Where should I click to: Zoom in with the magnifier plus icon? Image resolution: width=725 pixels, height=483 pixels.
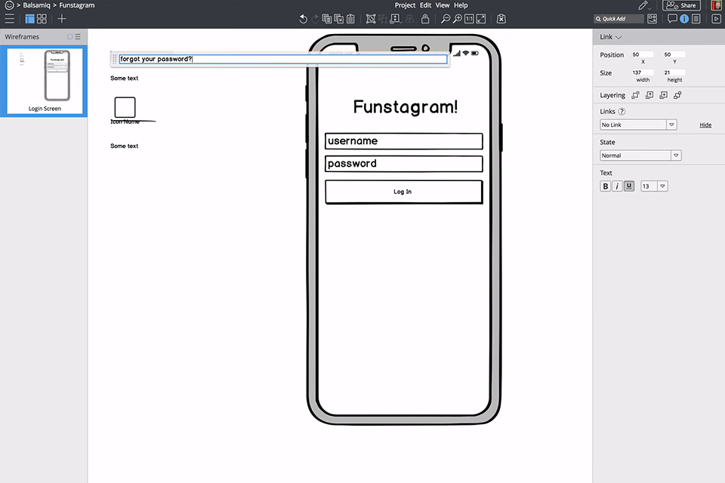pos(458,19)
